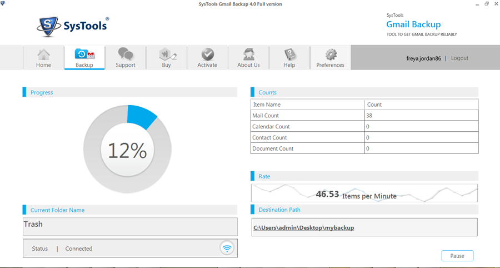Switch to the Backup tab label

click(x=84, y=64)
